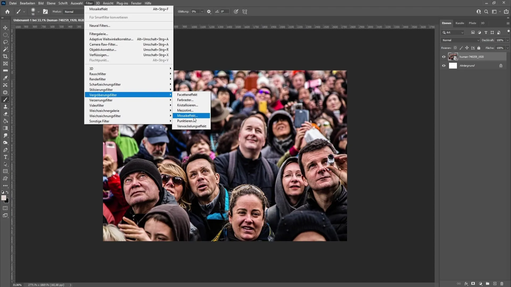
Task: Create a new layer with plus icon
Action: point(495,284)
